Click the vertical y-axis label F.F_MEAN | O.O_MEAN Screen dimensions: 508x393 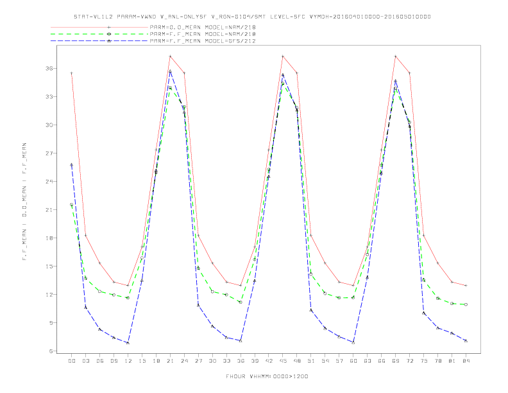24,202
